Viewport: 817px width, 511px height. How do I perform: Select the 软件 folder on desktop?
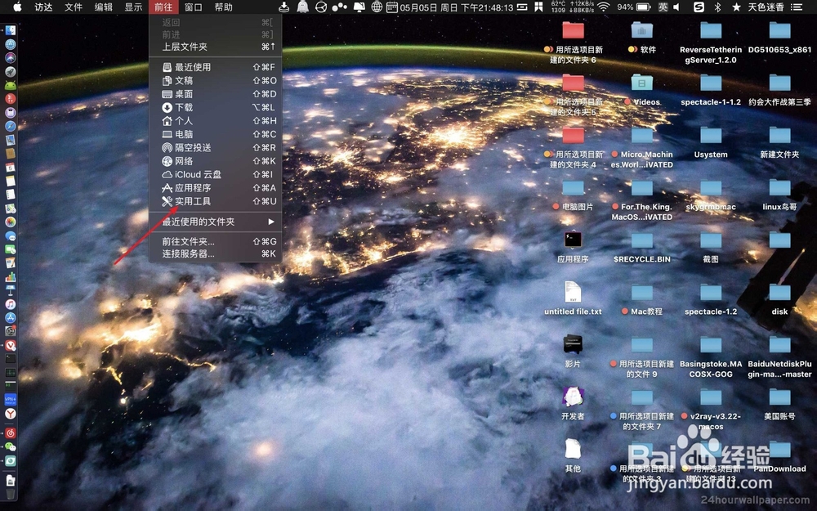pyautogui.click(x=642, y=37)
